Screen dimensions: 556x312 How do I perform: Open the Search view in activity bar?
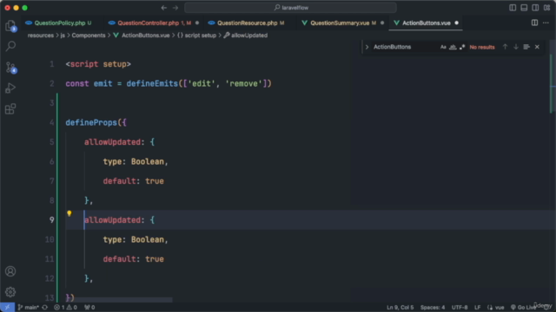click(x=10, y=46)
